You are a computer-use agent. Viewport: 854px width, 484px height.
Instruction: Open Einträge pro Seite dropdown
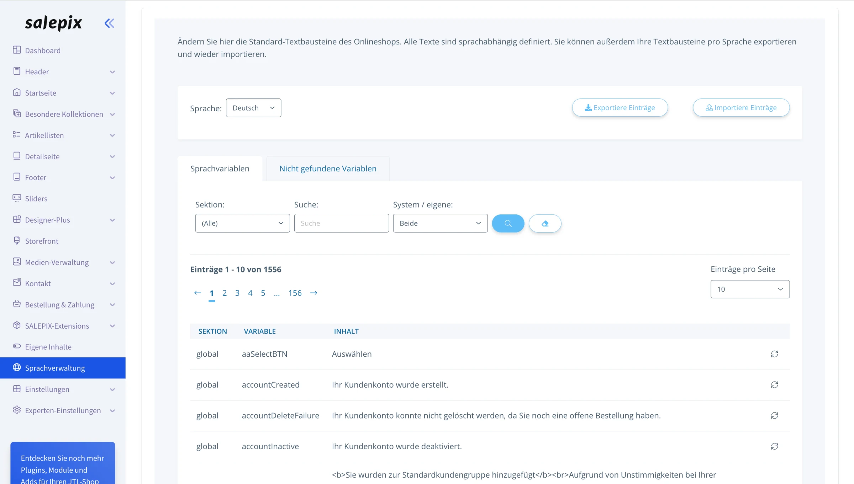click(x=750, y=289)
